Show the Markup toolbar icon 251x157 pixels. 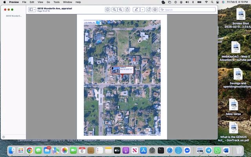pos(155,9)
